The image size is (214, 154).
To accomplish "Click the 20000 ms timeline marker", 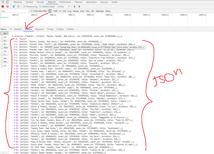I will (x=184, y=15).
